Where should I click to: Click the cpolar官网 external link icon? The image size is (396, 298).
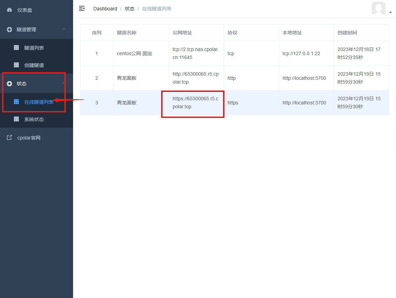9,137
